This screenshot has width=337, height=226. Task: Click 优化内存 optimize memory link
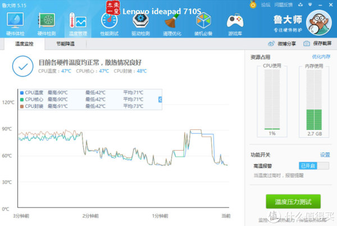click(x=321, y=57)
